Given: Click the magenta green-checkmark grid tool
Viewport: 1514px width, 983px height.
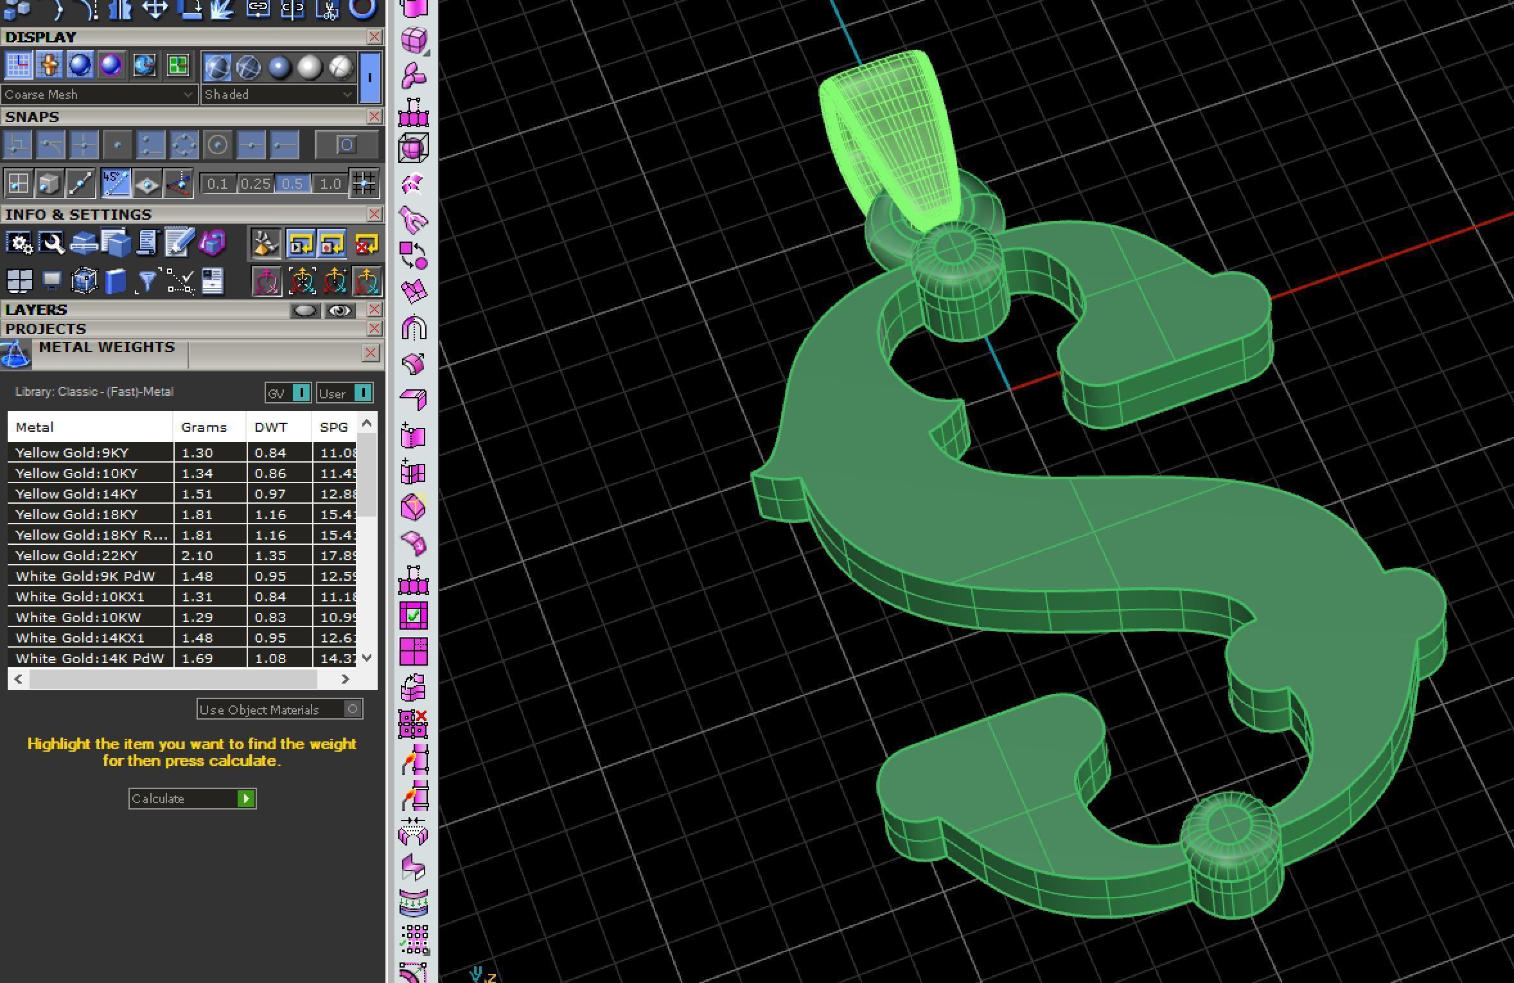Looking at the screenshot, I should pos(414,615).
